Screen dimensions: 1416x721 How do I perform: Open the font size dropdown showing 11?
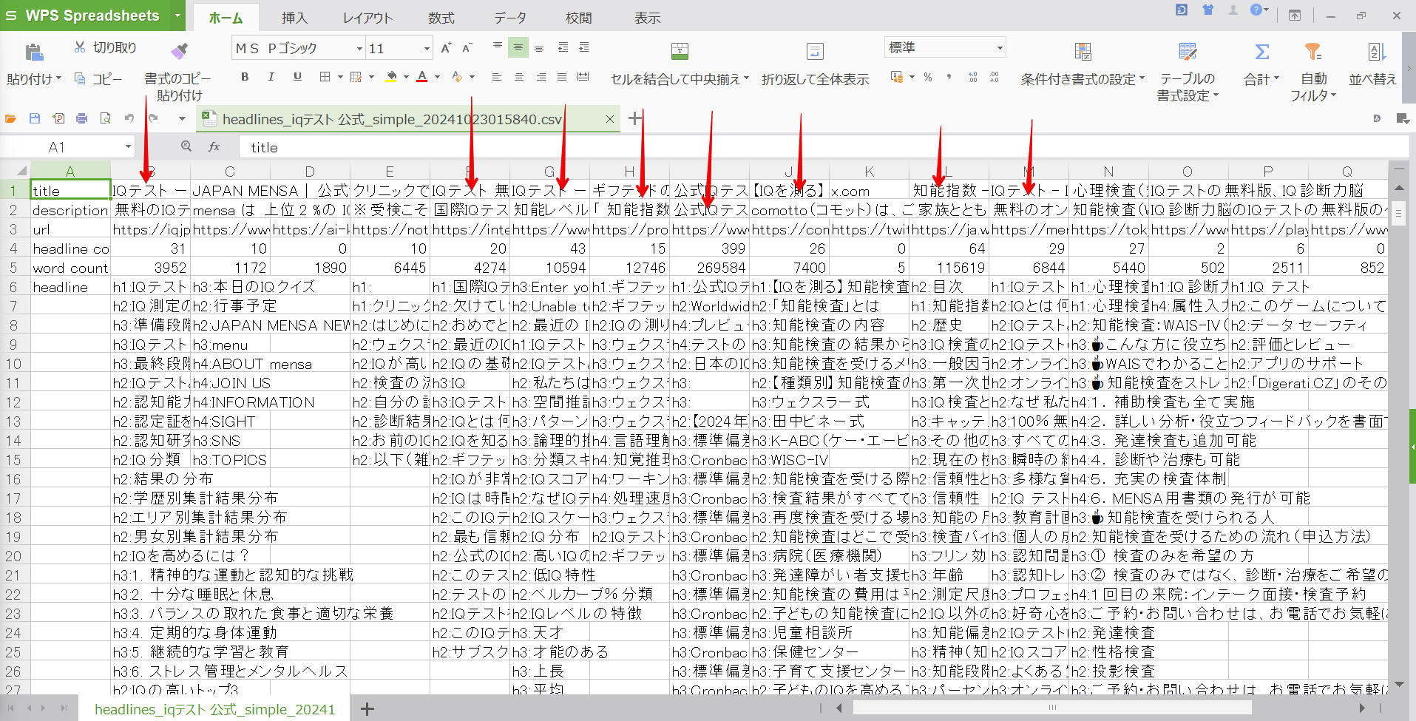[427, 49]
